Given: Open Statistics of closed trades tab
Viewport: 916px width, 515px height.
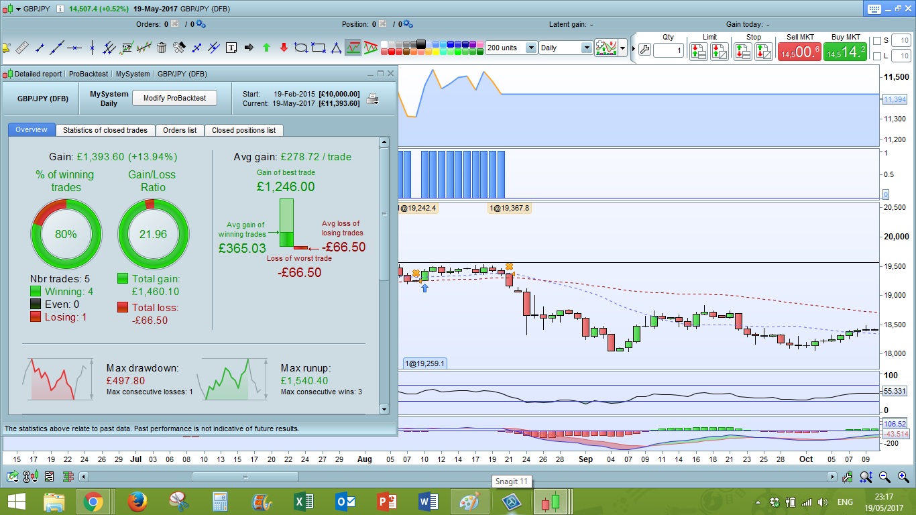Looking at the screenshot, I should pos(106,130).
